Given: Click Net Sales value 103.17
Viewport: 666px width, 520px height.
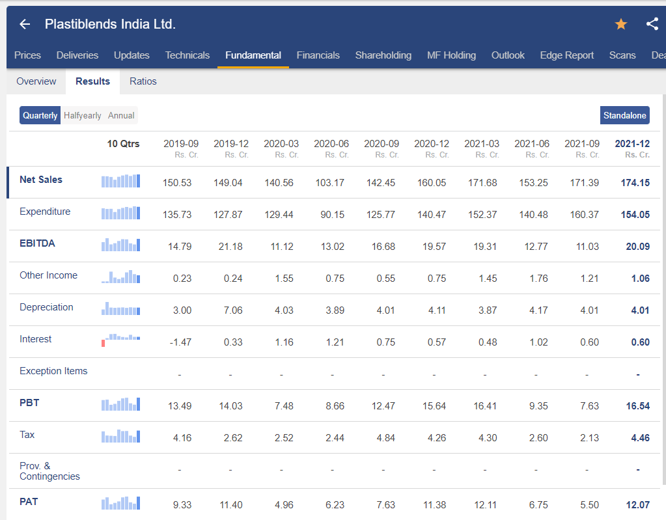Looking at the screenshot, I should click(329, 183).
